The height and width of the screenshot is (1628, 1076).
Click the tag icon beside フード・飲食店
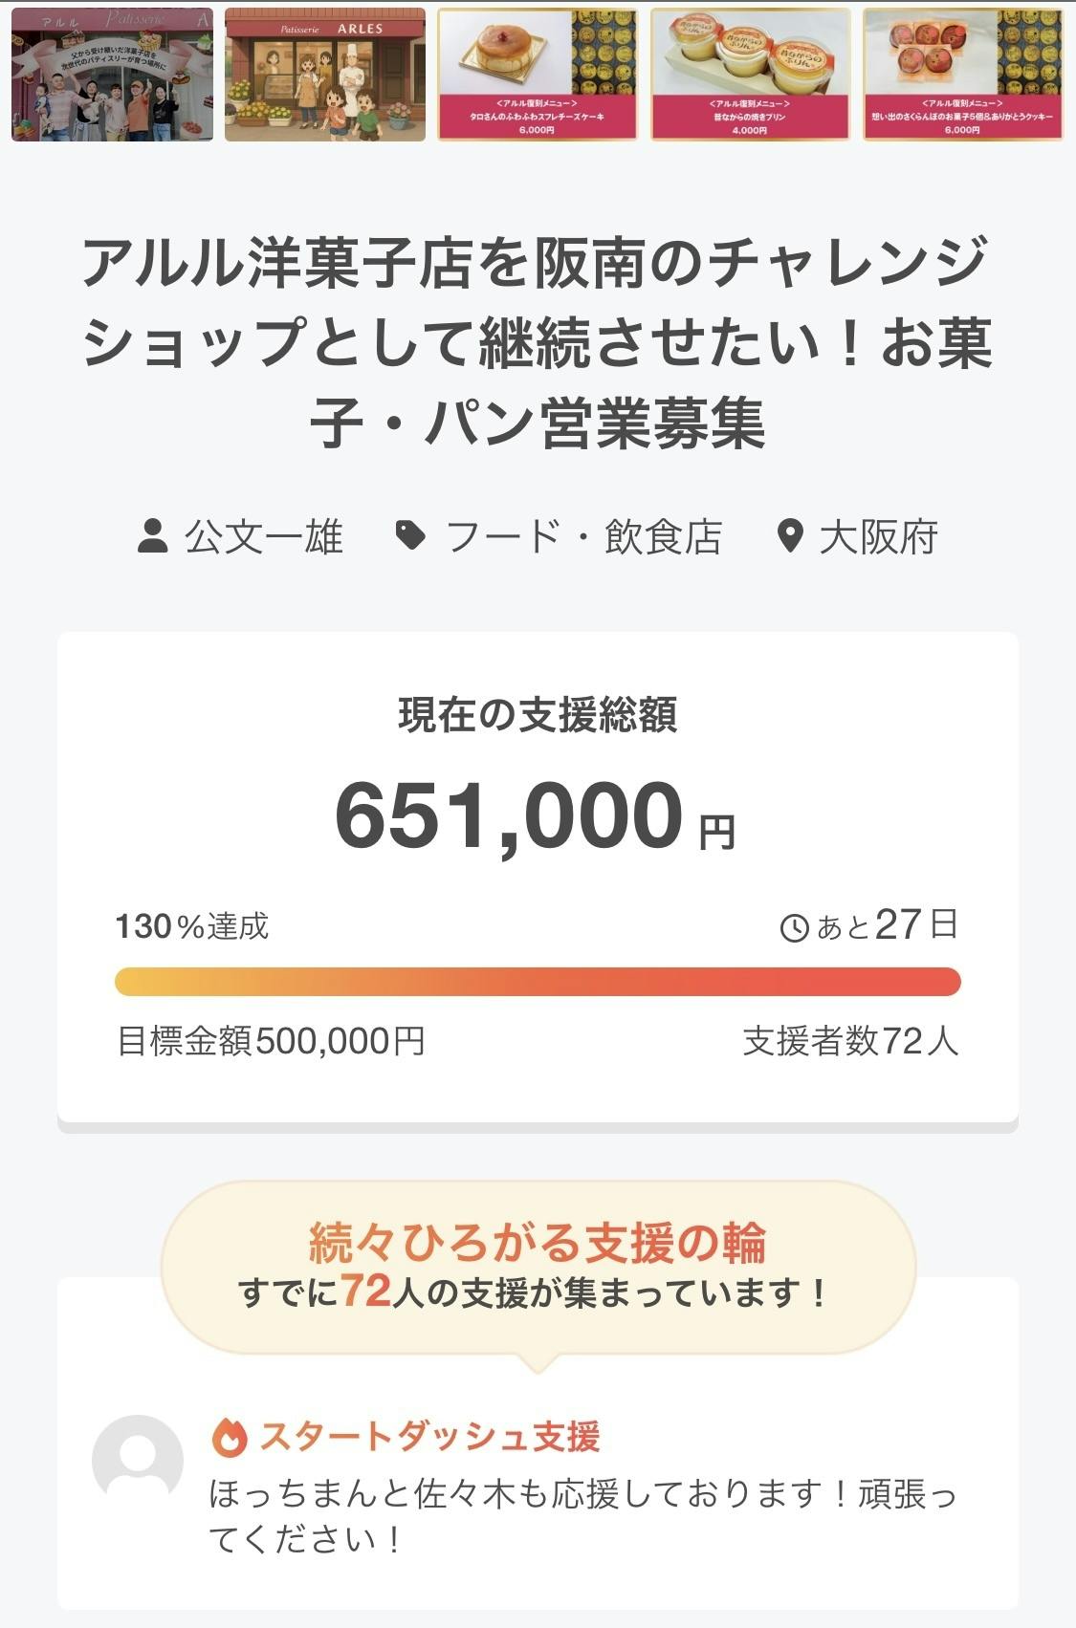coord(411,536)
